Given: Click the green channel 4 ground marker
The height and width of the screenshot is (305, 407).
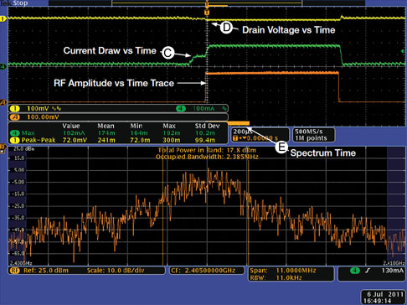Looking at the screenshot, I should coord(3,66).
